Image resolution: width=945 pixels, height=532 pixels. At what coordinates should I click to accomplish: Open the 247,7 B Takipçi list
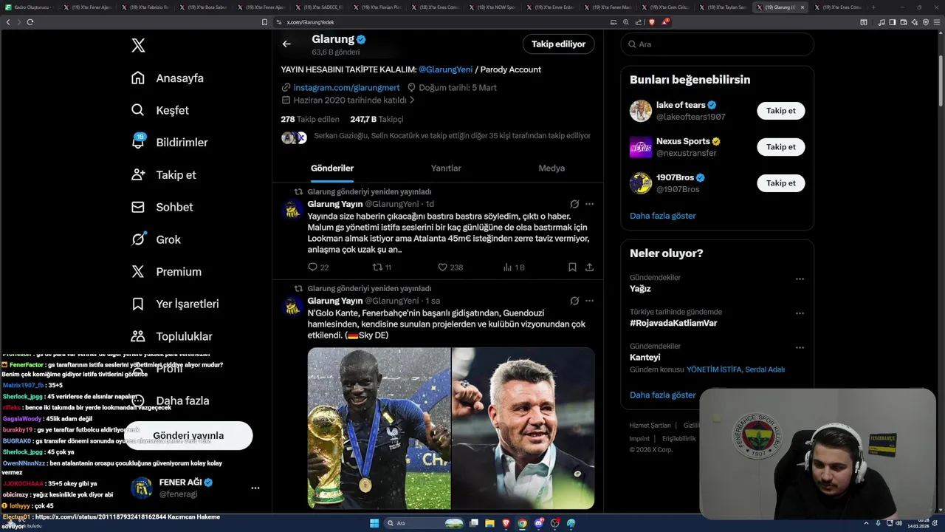(x=377, y=119)
